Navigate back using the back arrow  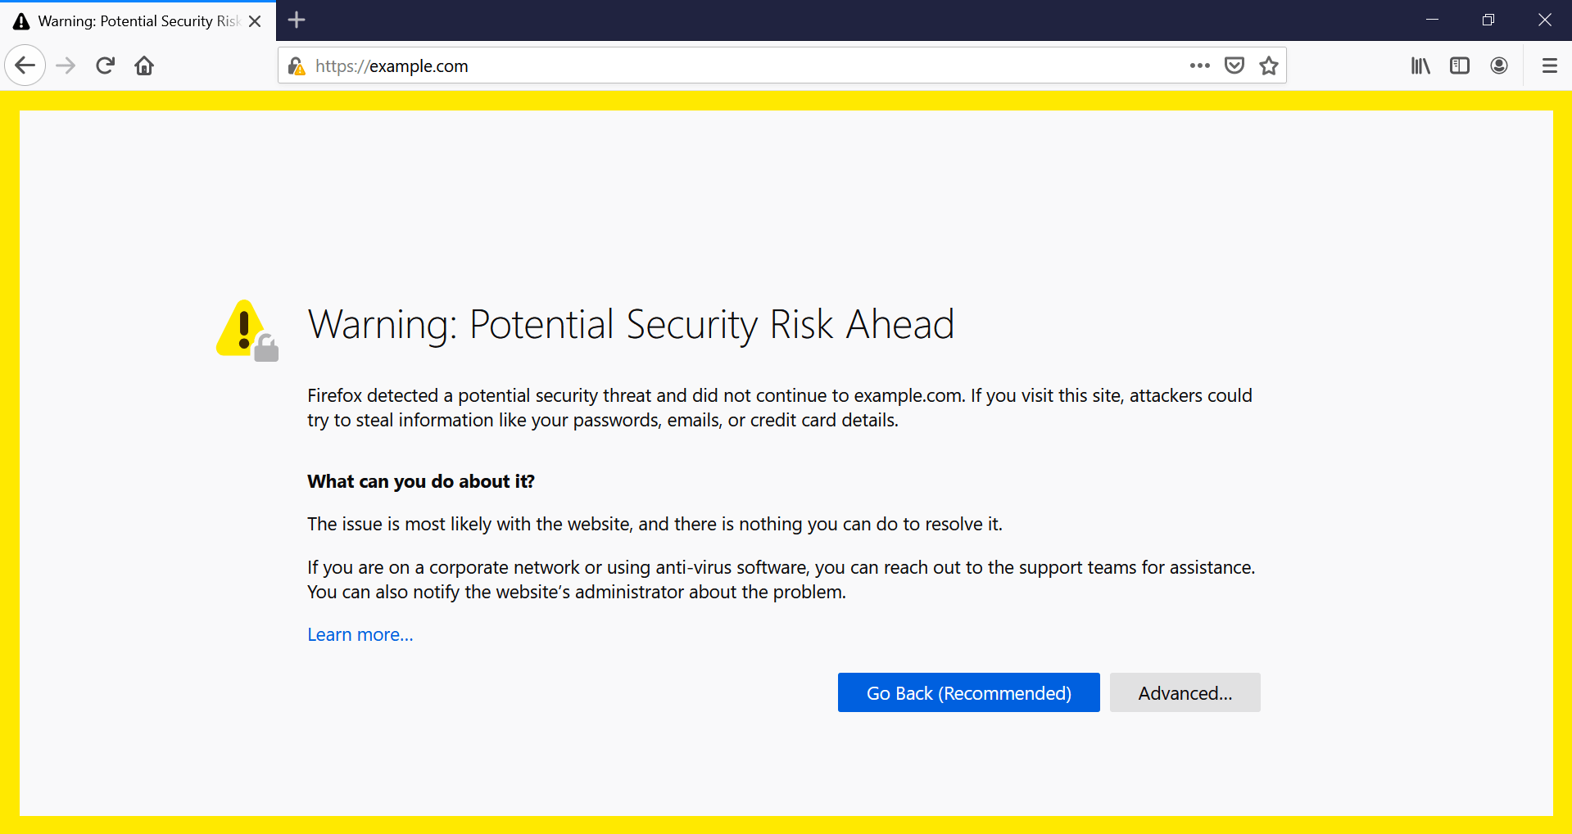point(25,65)
